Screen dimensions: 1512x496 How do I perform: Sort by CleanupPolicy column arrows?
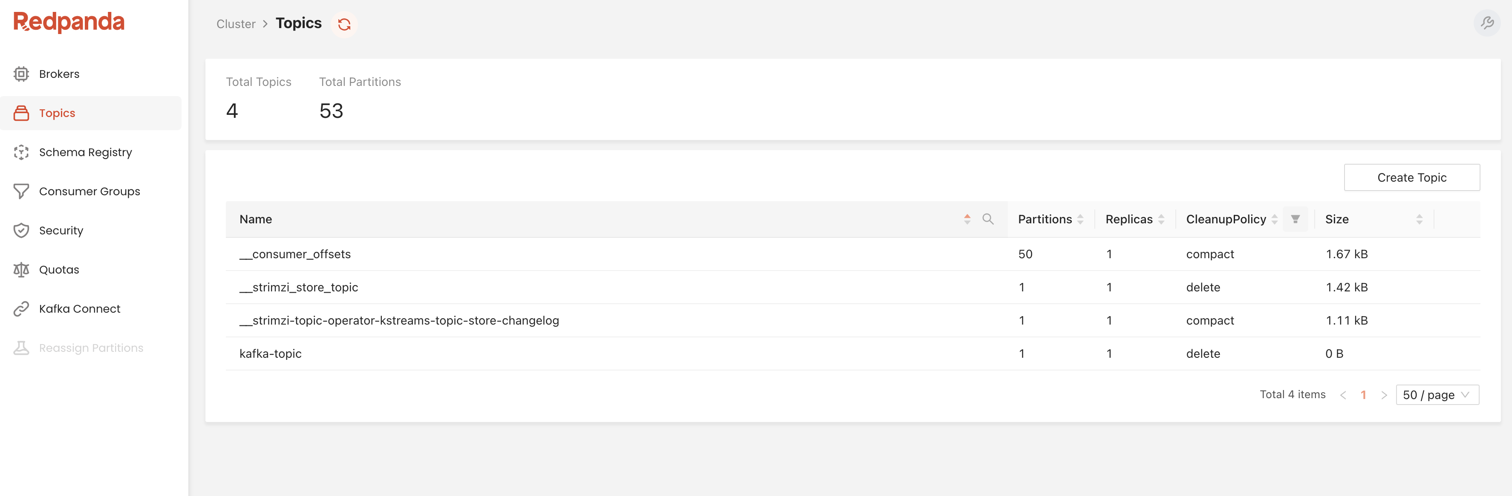click(1274, 219)
